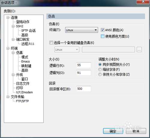Select 缩放字体 radio button
The width and height of the screenshot is (150, 138).
[x=100, y=69]
